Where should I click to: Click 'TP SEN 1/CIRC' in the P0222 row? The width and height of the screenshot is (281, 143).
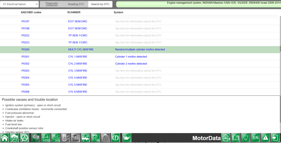coord(78,35)
